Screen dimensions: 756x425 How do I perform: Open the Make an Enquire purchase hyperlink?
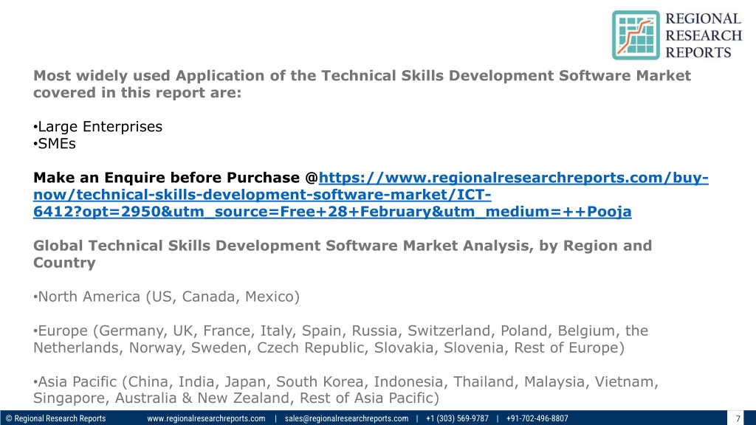click(x=371, y=195)
